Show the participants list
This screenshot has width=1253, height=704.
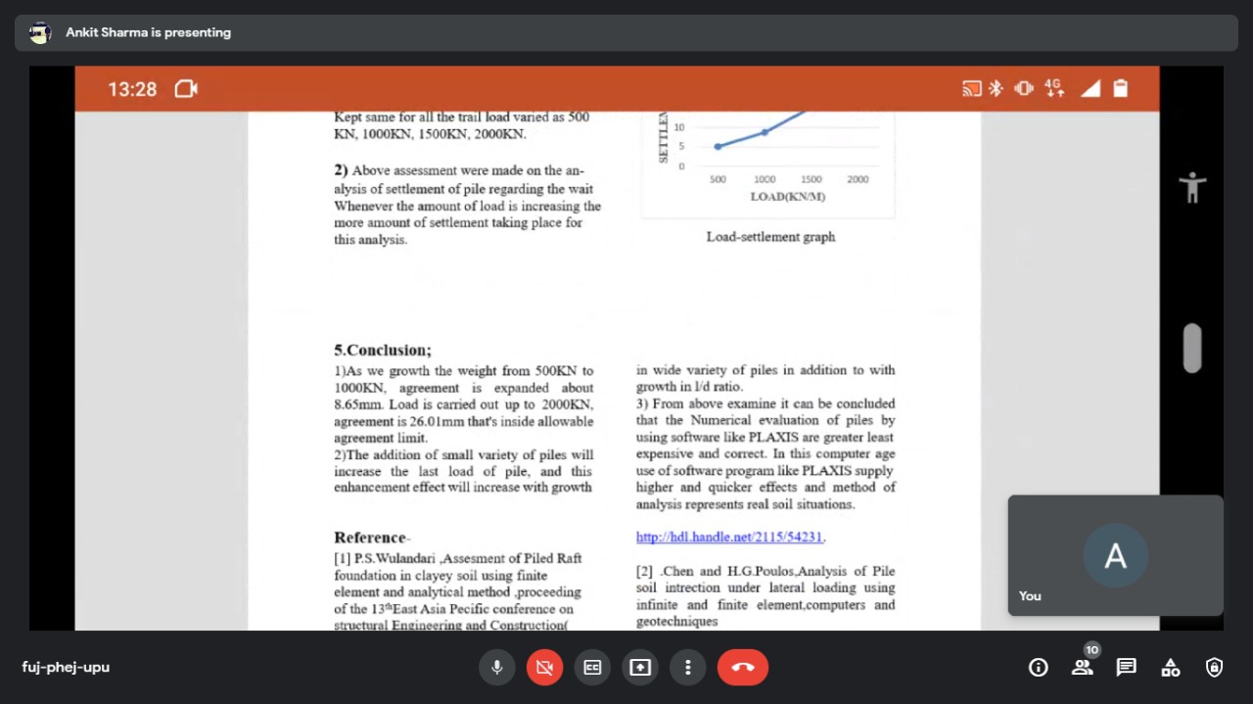tap(1083, 668)
